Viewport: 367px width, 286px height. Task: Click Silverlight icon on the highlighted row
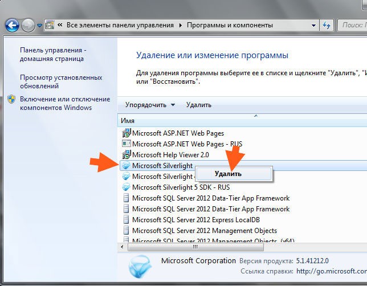(126, 165)
